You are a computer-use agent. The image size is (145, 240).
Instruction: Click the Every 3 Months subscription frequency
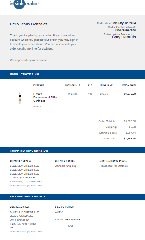tap(124, 38)
